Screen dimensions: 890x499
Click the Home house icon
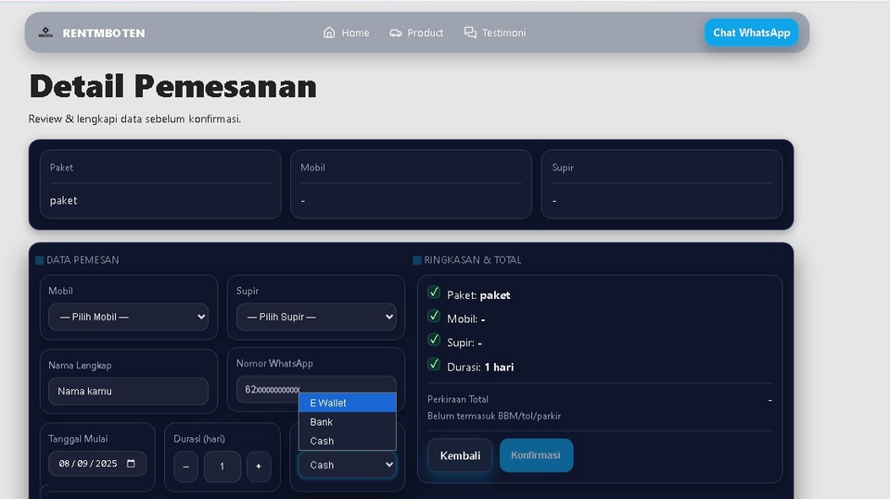[329, 32]
